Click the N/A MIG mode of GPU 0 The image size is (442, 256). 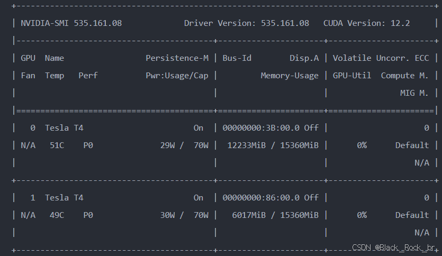coord(422,163)
